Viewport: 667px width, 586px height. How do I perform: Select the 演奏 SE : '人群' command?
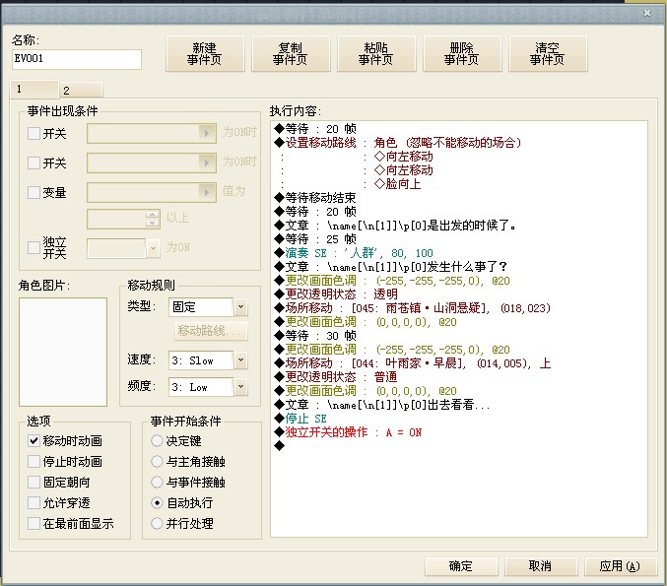point(354,252)
